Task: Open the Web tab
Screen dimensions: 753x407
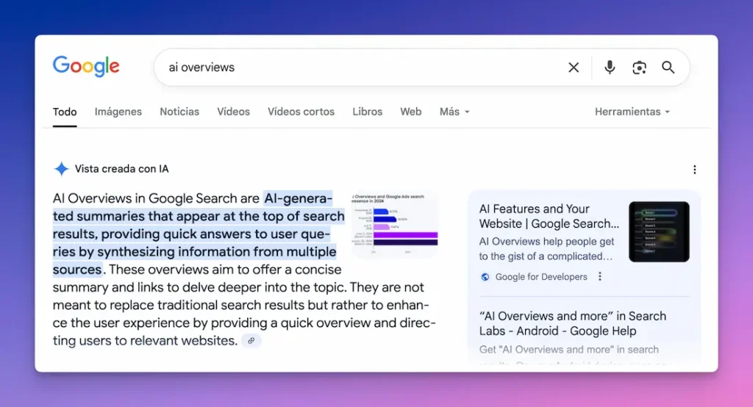Action: pyautogui.click(x=411, y=112)
